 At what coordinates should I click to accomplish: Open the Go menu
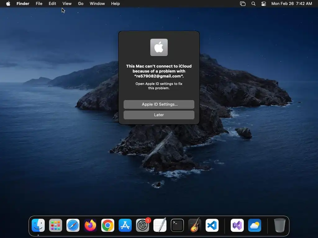click(81, 4)
